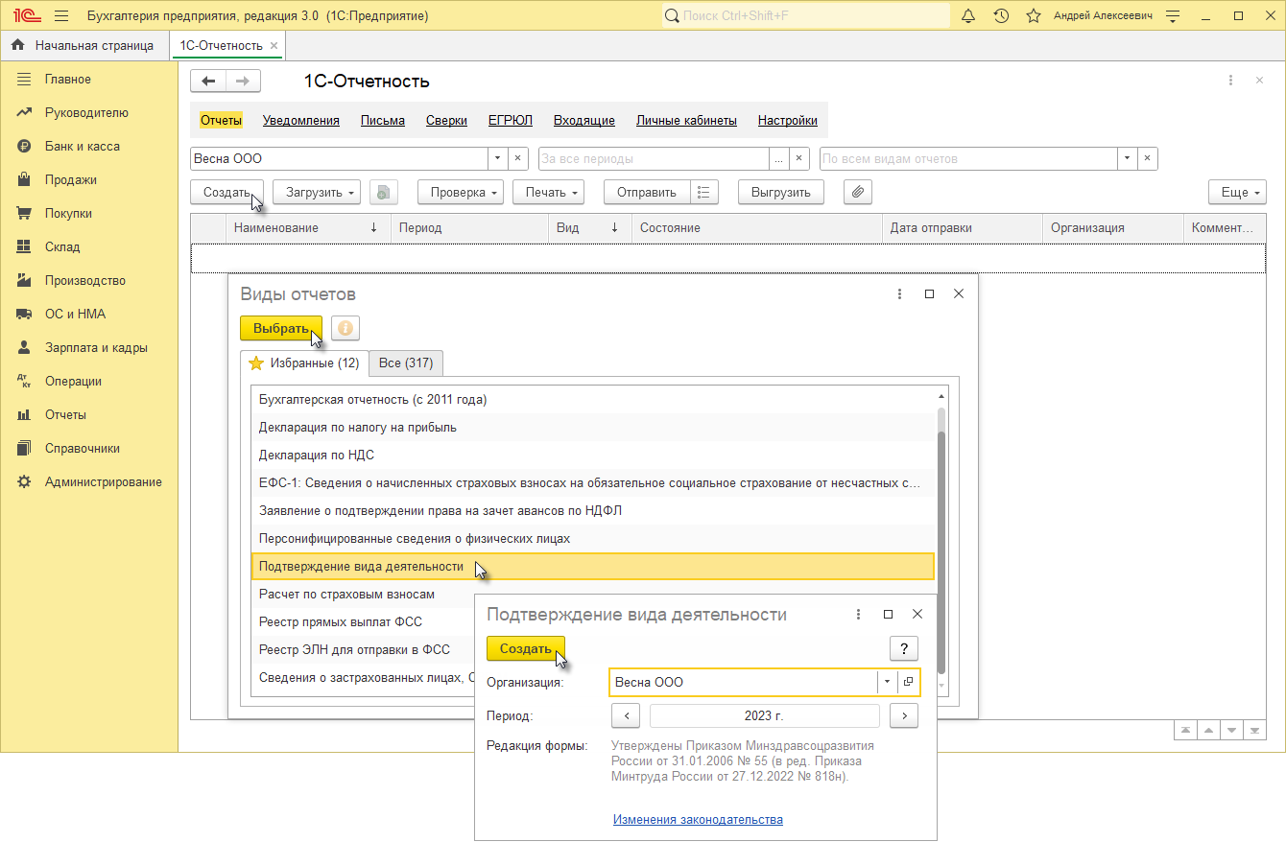
Task: Open period chooser with the ellipsis button
Action: pos(779,159)
